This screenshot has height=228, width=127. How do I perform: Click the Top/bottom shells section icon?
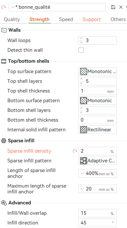[4, 61]
